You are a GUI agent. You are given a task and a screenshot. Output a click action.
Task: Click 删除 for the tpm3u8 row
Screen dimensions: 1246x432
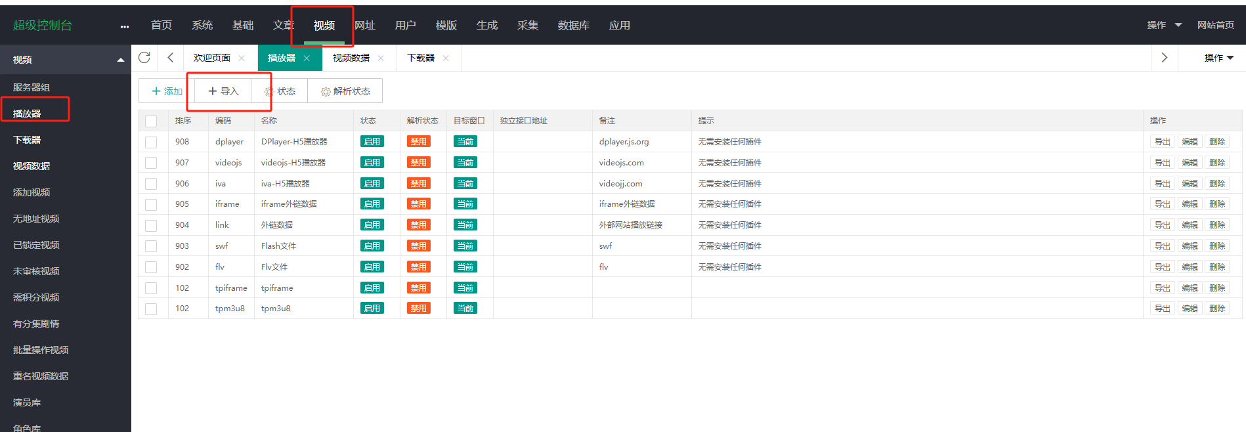point(1217,309)
